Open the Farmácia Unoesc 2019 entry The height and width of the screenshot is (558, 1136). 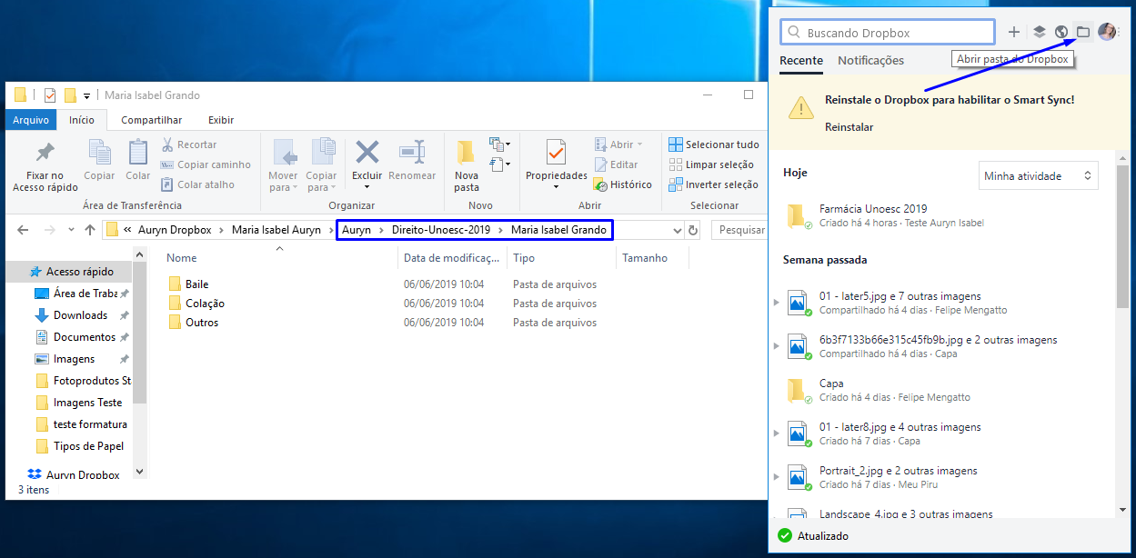942,215
